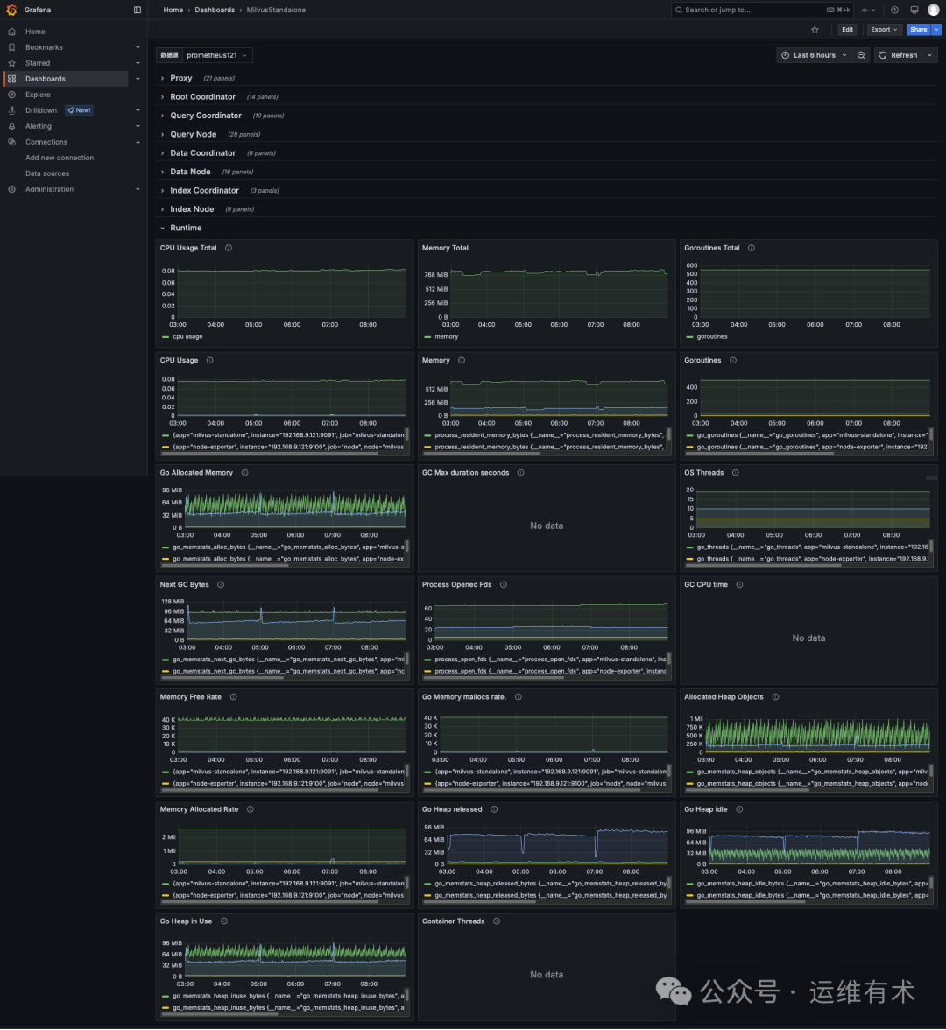Screen dimensions: 946x1030
Task: Click the Dashboards breadcrumb
Action: pos(215,10)
